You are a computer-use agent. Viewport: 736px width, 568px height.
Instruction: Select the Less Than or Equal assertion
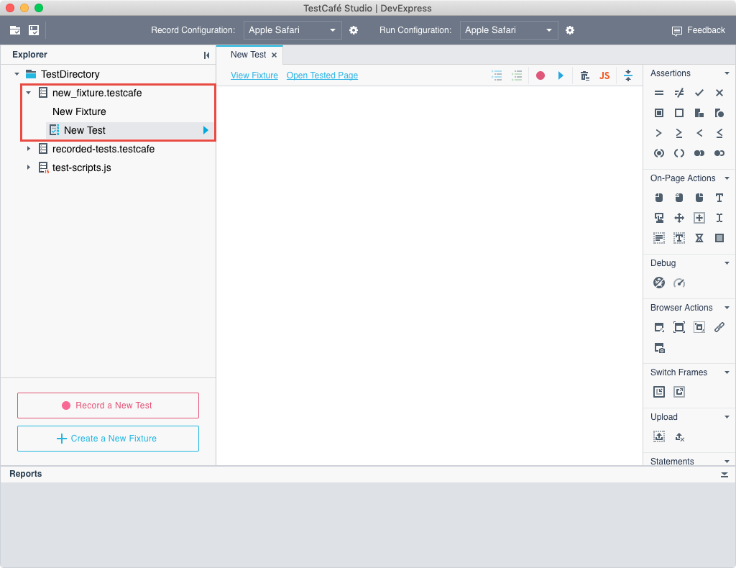pyautogui.click(x=719, y=133)
